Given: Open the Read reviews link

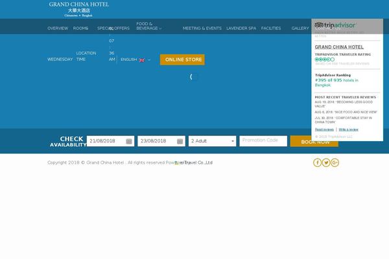Looking at the screenshot, I should tap(324, 129).
